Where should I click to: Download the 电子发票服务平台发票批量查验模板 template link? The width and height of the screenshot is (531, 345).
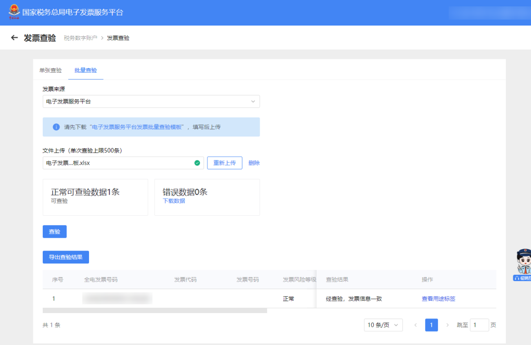(x=136, y=127)
